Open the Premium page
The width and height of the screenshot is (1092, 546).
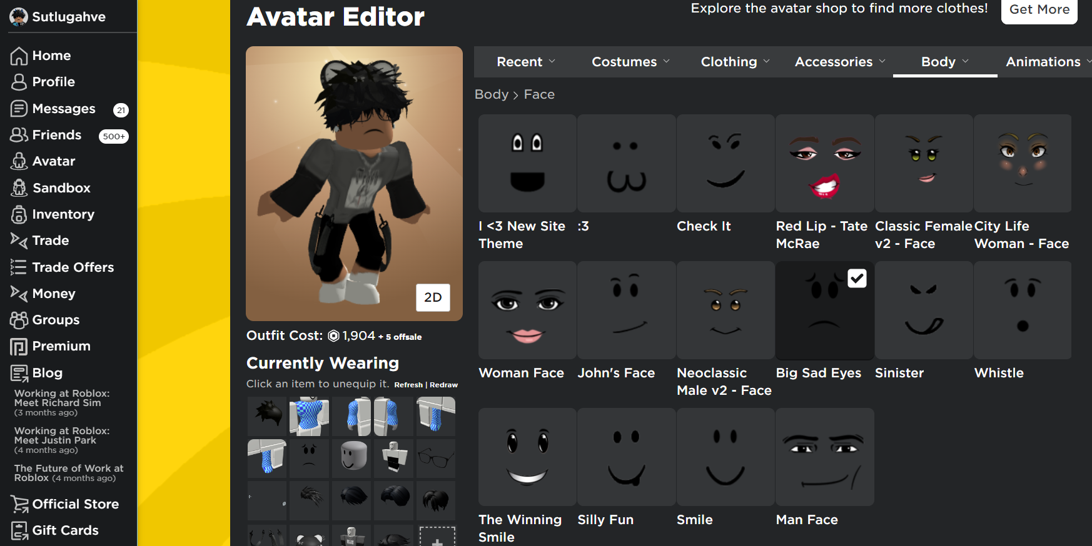coord(50,346)
